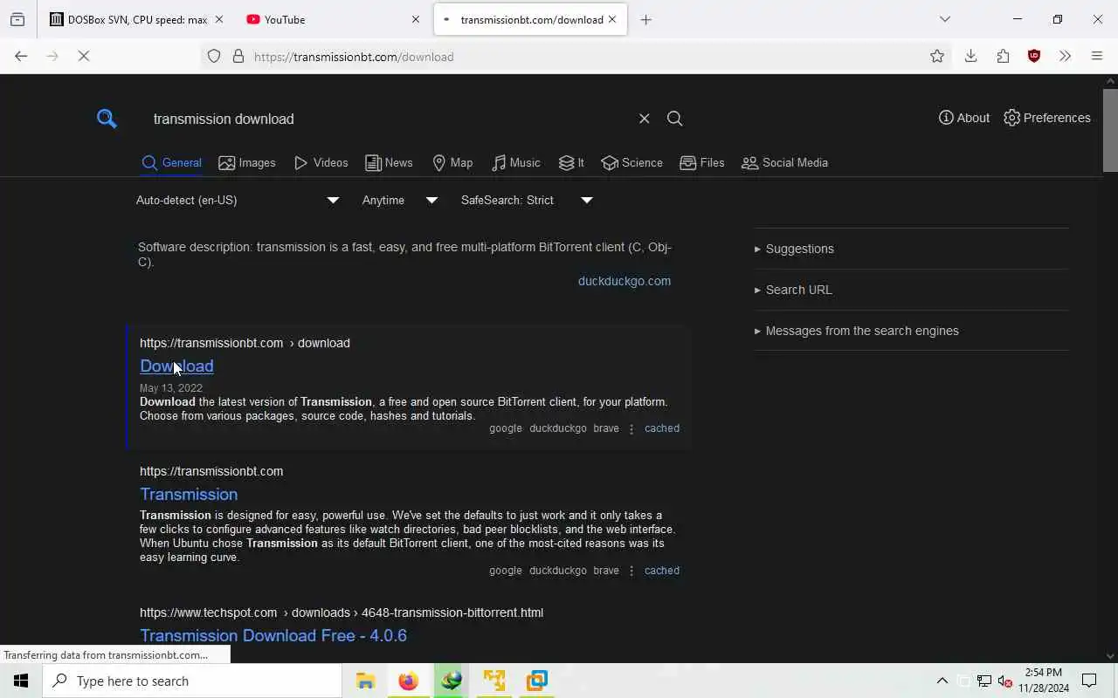Open cached version of Download result
The width and height of the screenshot is (1118, 698).
[x=661, y=428]
